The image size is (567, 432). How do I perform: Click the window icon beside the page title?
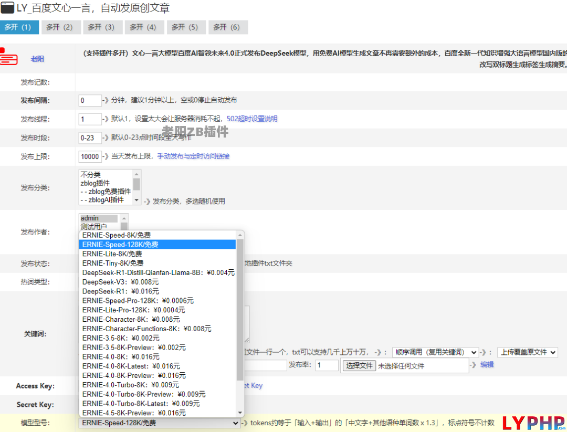(x=7, y=7)
